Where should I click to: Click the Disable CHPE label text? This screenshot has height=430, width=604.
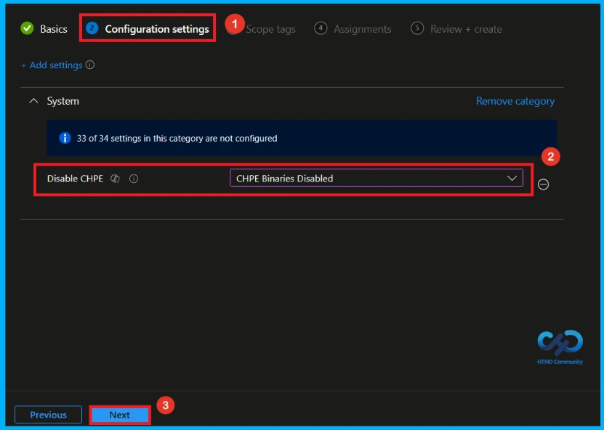click(75, 179)
